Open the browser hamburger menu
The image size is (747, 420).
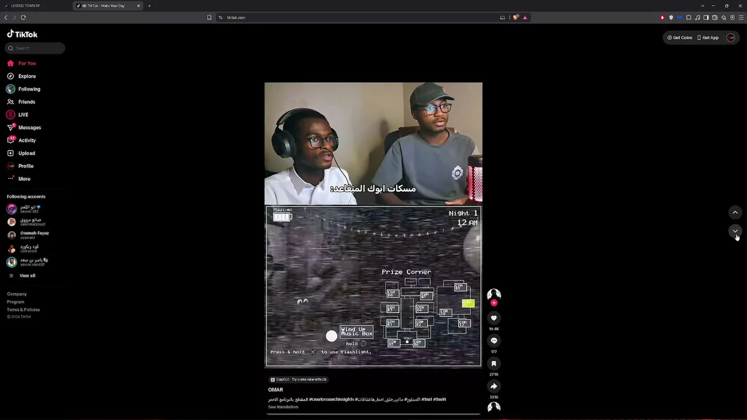[x=741, y=17]
